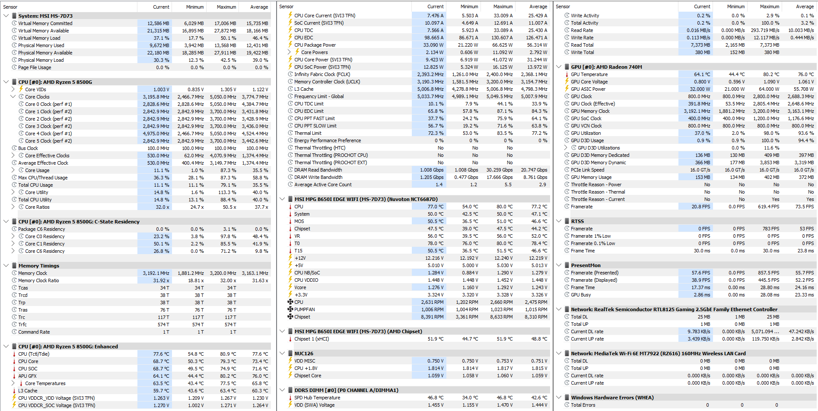Collapse the System: MSI MS-7D73 section
This screenshot has height=411, width=818.
pos(6,16)
